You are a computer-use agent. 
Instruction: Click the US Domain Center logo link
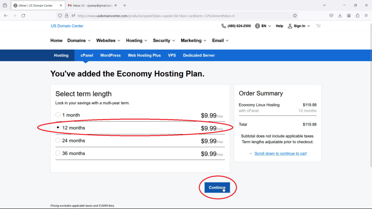[67, 26]
